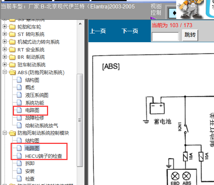The width and height of the screenshot is (214, 185).
Task: Click the 驻车制动系统 folder icon
Action: 12,65
